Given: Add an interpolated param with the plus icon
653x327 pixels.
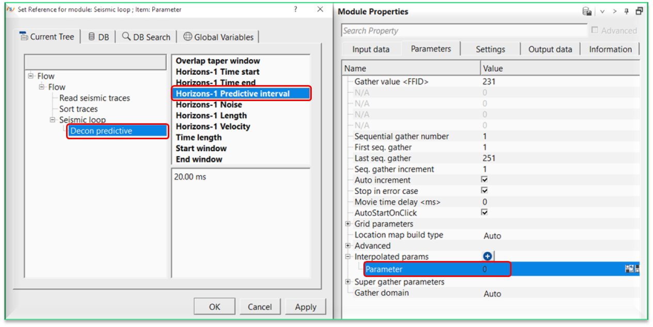Looking at the screenshot, I should 487,256.
